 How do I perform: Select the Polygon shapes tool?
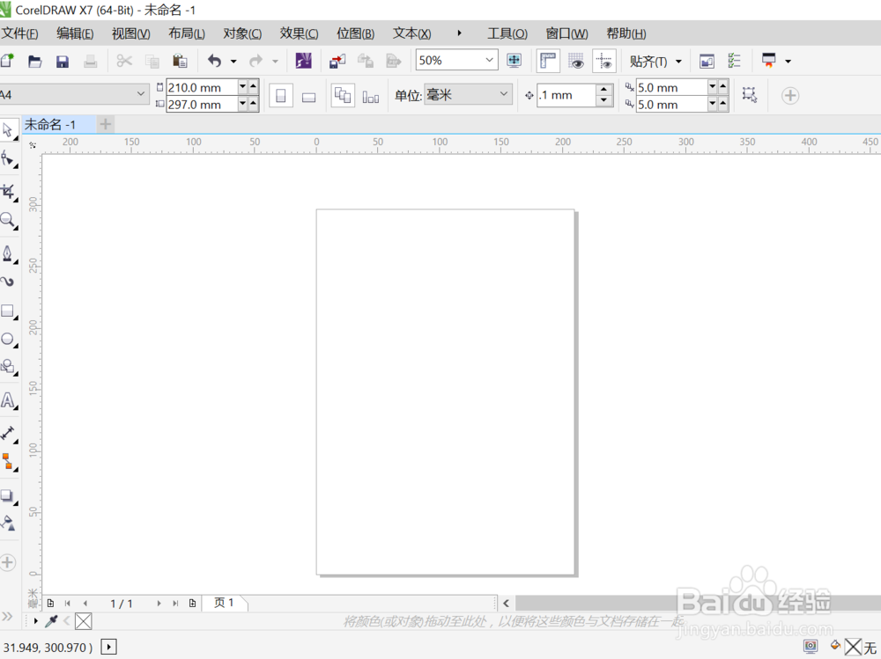pos(7,367)
